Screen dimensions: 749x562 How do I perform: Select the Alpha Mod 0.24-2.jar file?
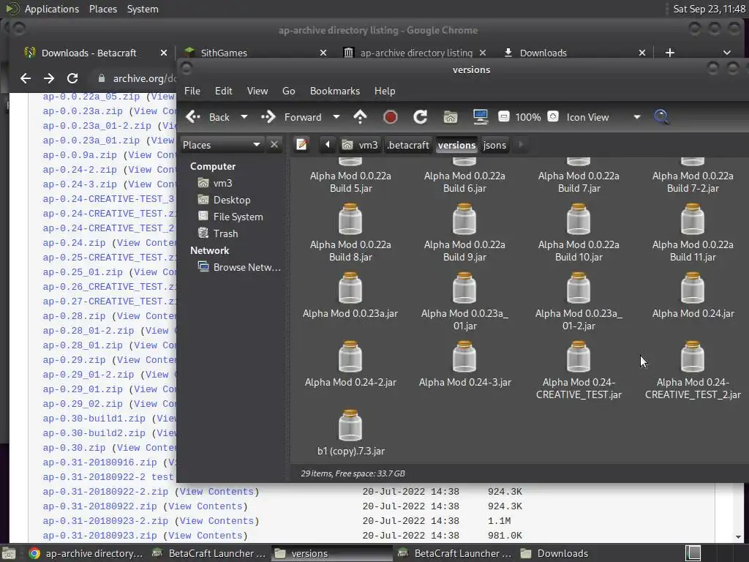350,364
